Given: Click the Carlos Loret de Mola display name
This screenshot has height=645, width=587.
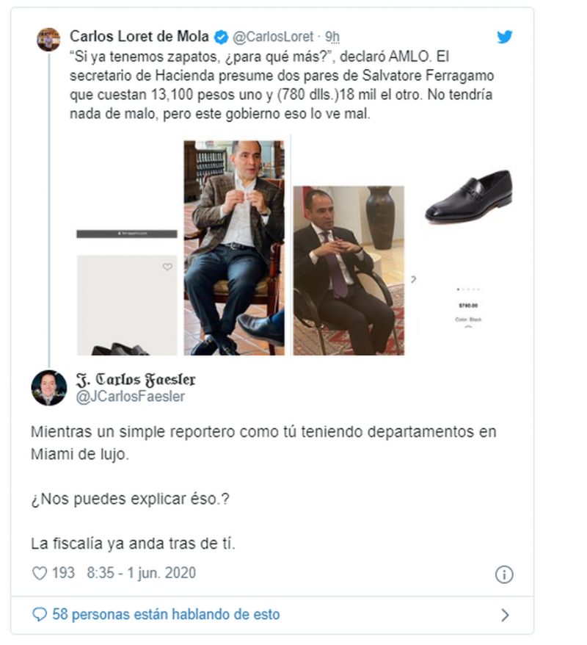Looking at the screenshot, I should pos(139,36).
